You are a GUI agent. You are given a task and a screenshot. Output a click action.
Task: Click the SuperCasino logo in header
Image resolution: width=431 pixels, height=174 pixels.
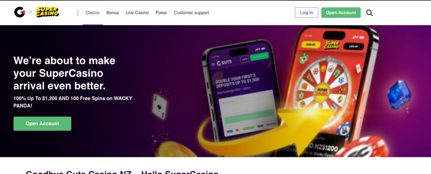click(47, 12)
